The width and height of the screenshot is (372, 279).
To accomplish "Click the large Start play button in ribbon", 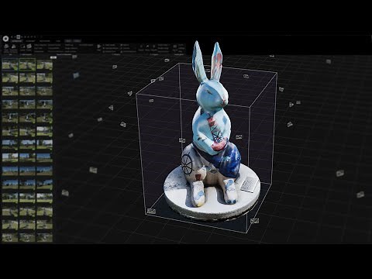I will point(99,46).
